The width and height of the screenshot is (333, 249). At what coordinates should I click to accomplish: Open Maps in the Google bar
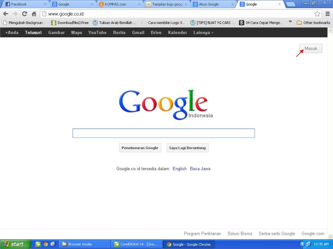(x=76, y=32)
